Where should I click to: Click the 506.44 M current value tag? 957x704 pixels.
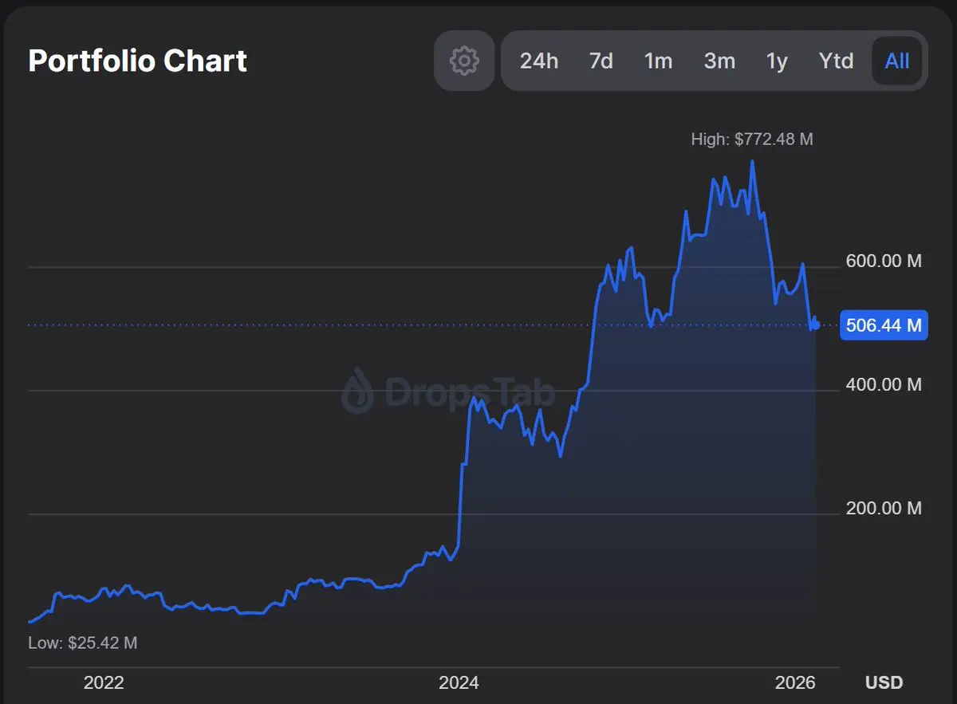pyautogui.click(x=884, y=325)
